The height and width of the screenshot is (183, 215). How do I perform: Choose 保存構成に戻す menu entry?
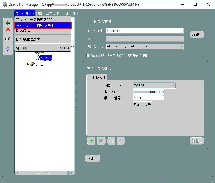pyautogui.click(x=43, y=40)
